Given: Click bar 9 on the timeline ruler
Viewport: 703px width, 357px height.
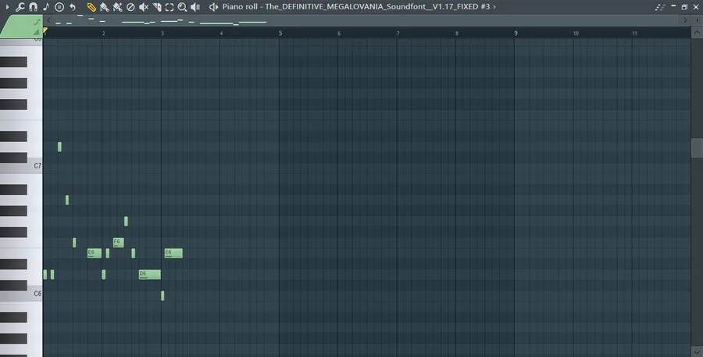Looking at the screenshot, I should (516, 33).
